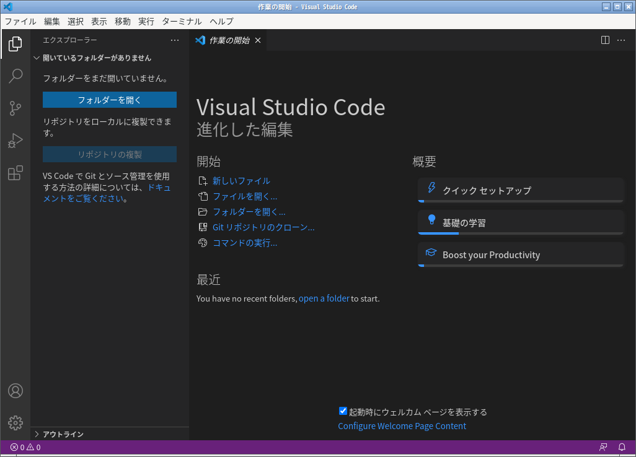Image resolution: width=636 pixels, height=457 pixels.
Task: Click the split editor icon
Action: pos(605,40)
